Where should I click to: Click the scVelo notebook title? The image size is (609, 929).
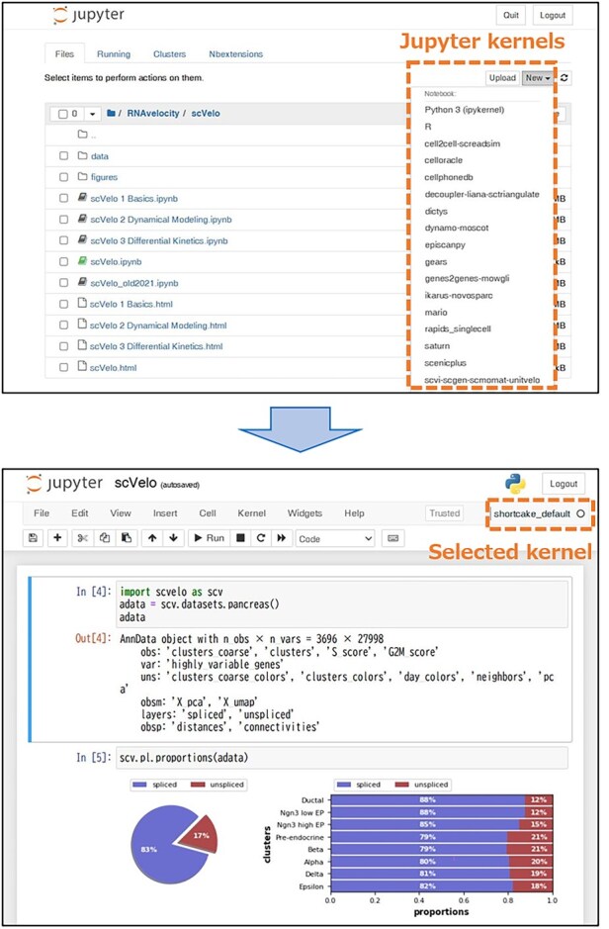pyautogui.click(x=135, y=483)
